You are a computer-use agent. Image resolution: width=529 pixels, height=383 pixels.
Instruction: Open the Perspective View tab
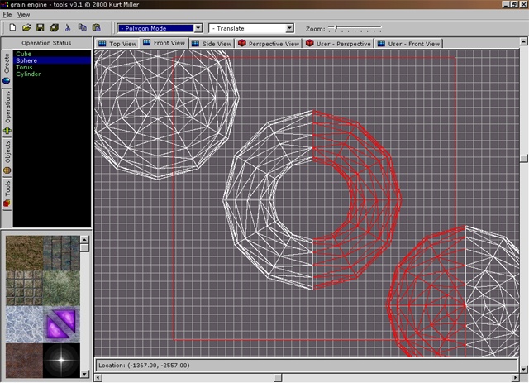click(x=269, y=44)
